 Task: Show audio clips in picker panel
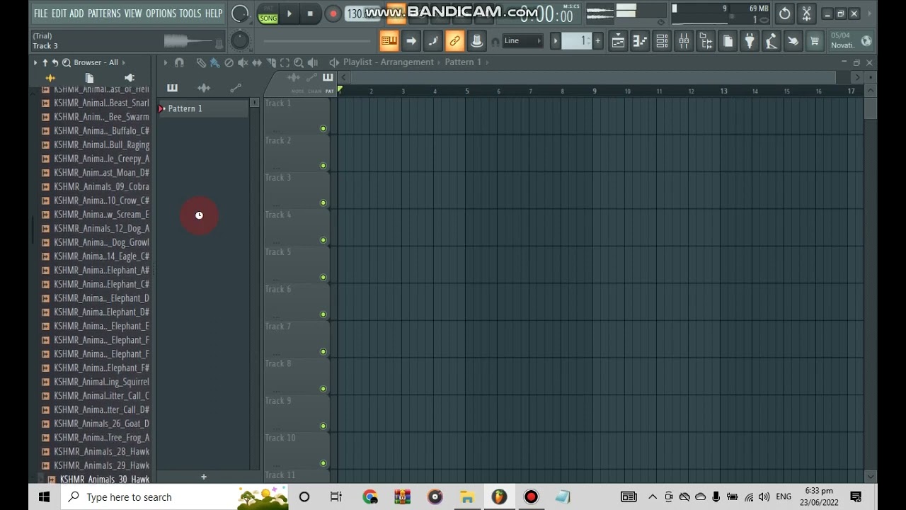click(204, 88)
